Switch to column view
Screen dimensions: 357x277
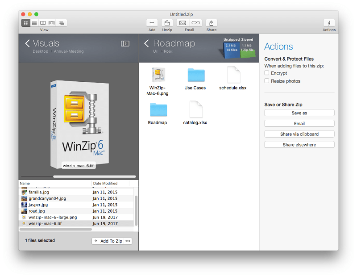[x=43, y=23]
